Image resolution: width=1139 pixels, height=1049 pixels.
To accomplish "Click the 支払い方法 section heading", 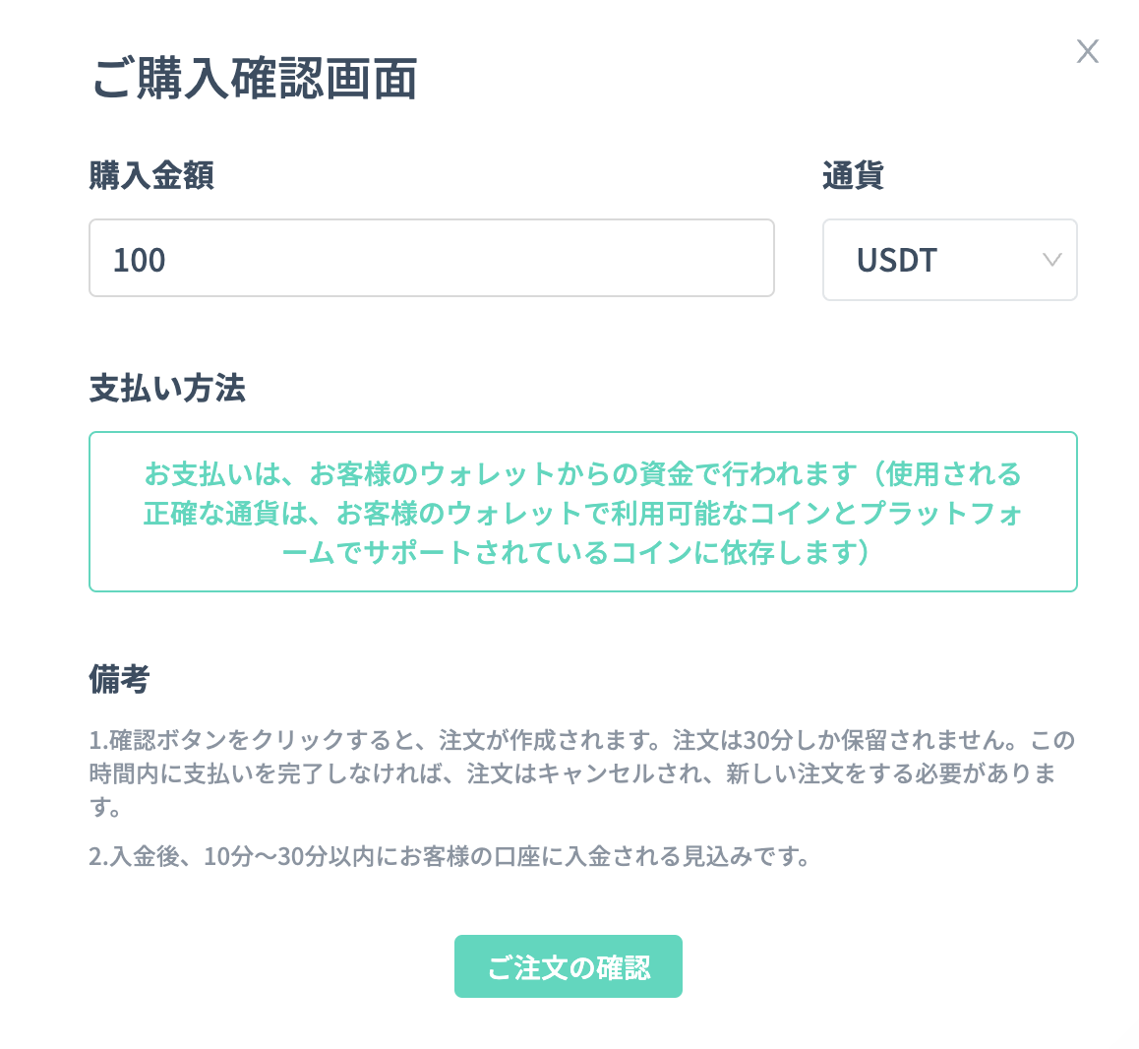I will click(x=167, y=388).
